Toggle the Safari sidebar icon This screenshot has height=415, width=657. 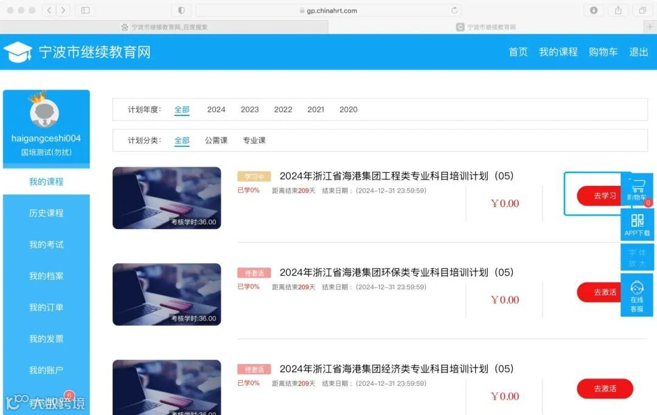pyautogui.click(x=86, y=10)
